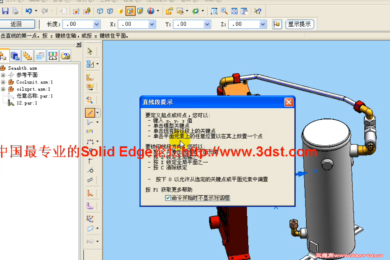Select 12.par:1 tube part

pos(27,103)
